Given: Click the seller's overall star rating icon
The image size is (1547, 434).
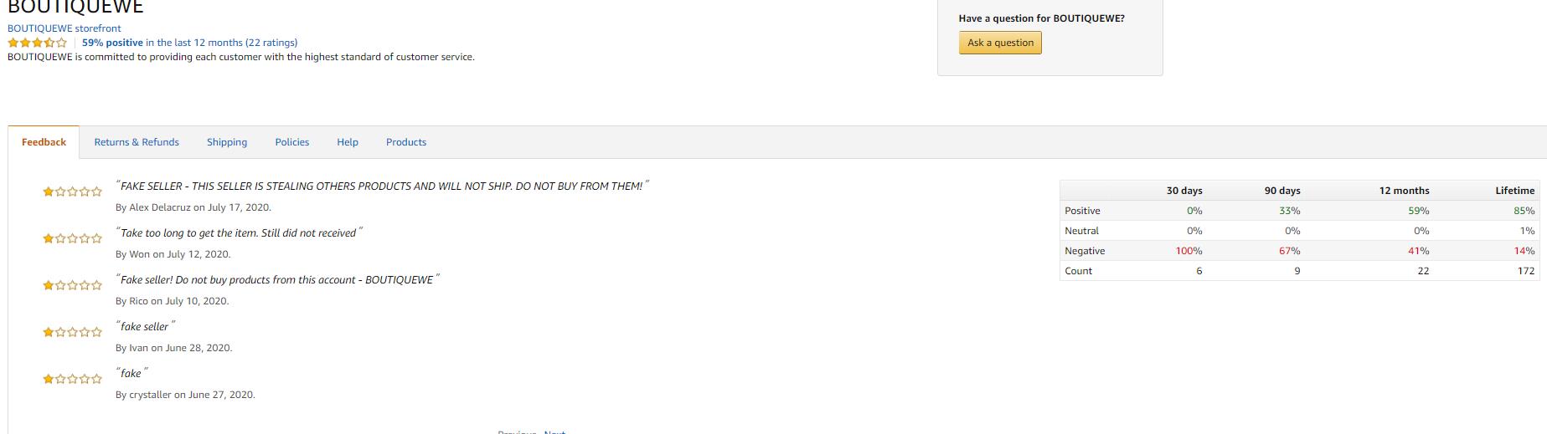Looking at the screenshot, I should coord(37,43).
